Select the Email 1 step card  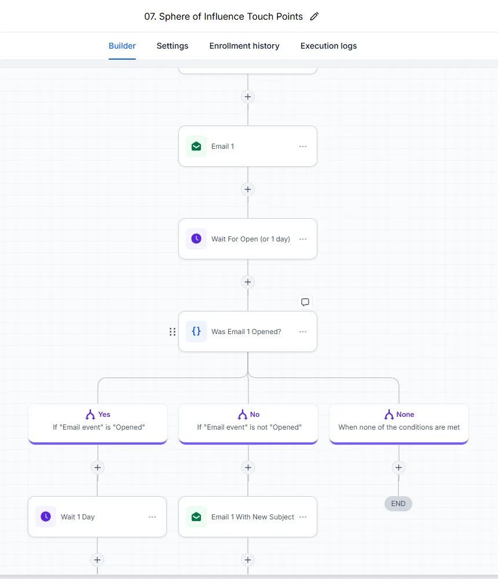[x=248, y=146]
